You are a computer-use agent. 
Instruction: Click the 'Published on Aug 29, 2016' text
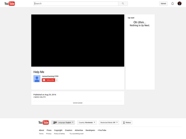pos(44,95)
